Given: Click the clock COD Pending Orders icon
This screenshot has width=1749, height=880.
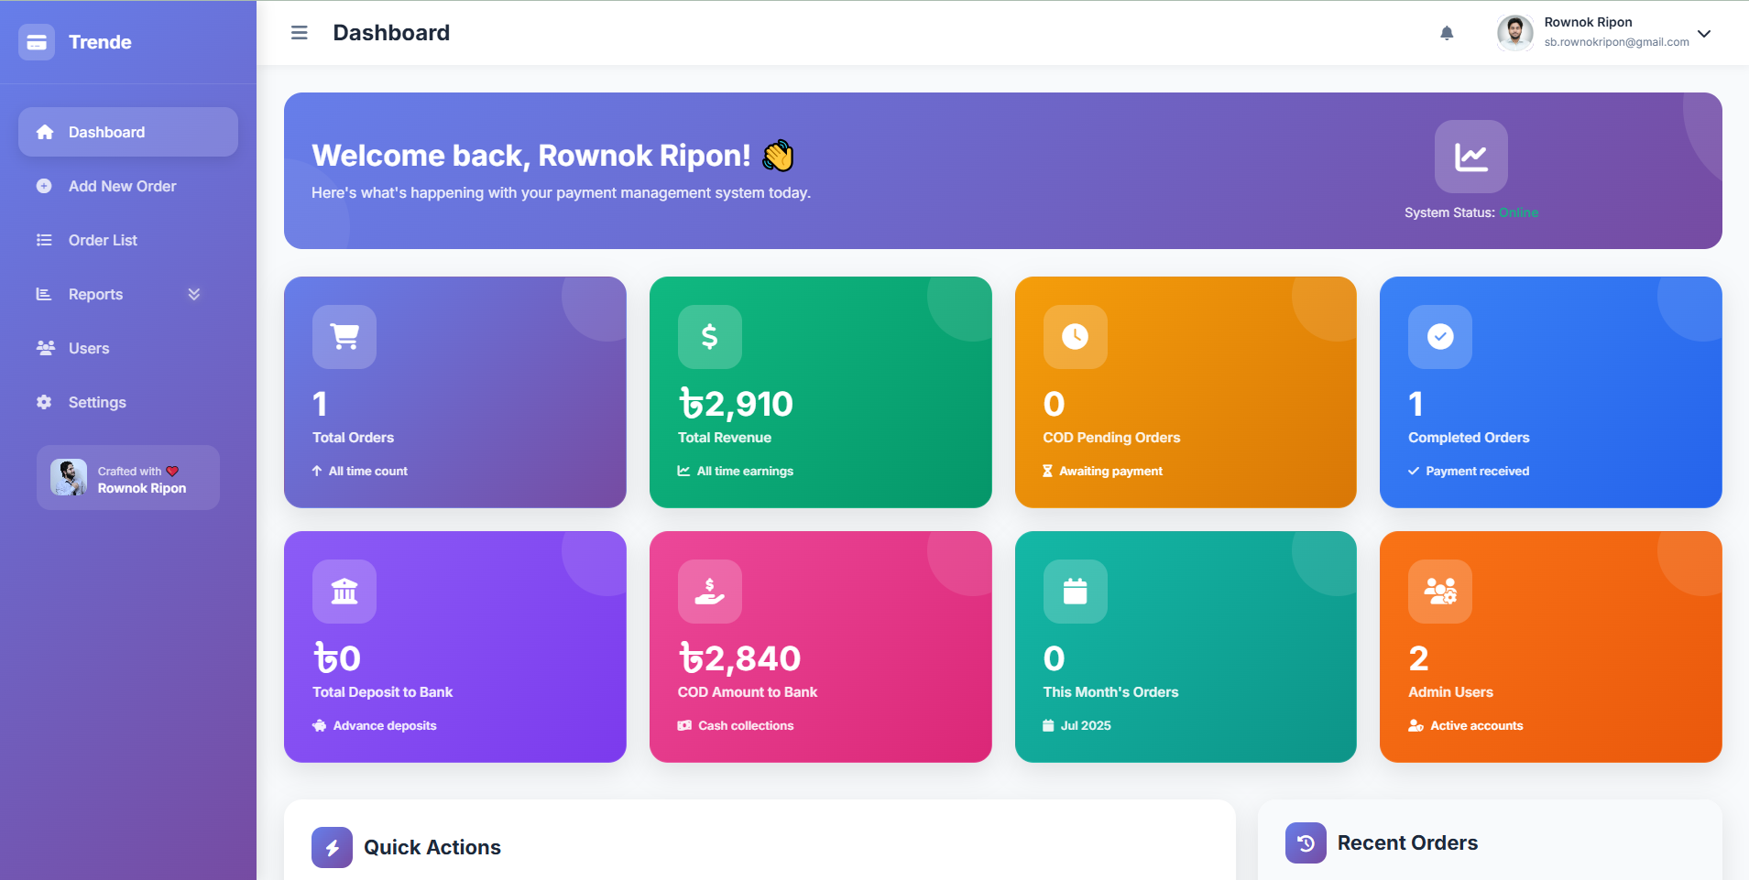Looking at the screenshot, I should point(1075,337).
